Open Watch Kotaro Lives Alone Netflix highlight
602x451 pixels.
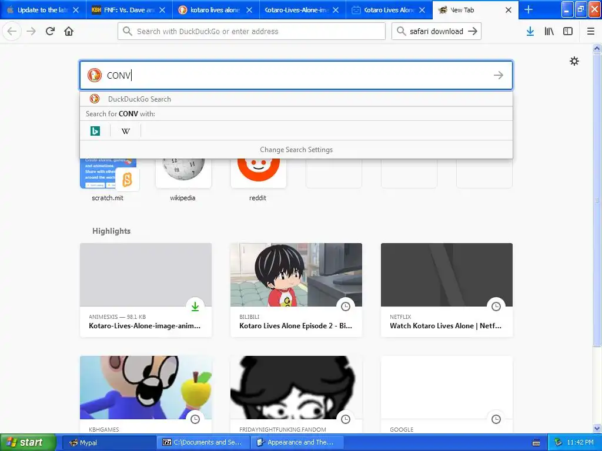click(x=447, y=290)
